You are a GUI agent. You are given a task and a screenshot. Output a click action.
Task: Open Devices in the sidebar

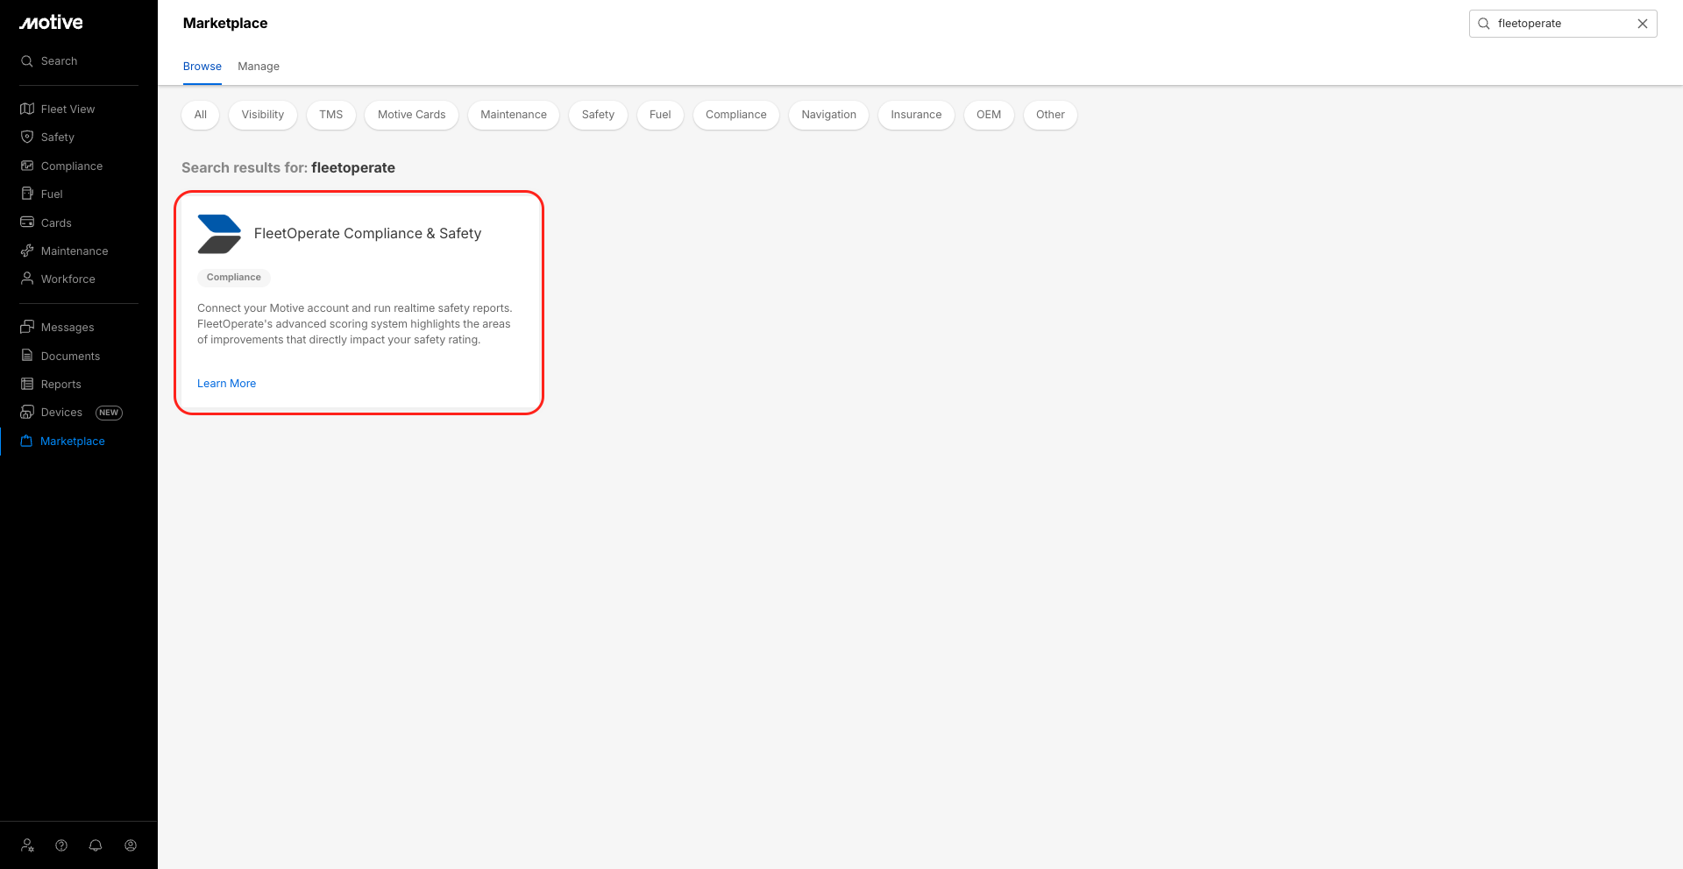pos(61,413)
